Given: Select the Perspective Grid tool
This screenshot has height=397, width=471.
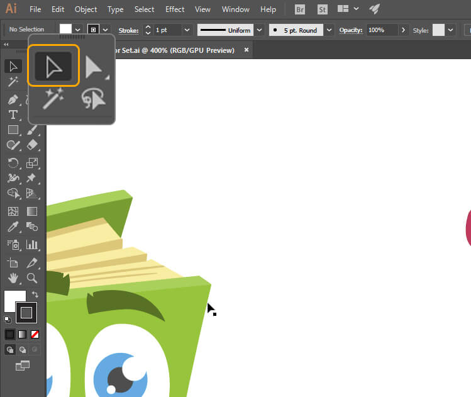Looking at the screenshot, I should (x=32, y=193).
